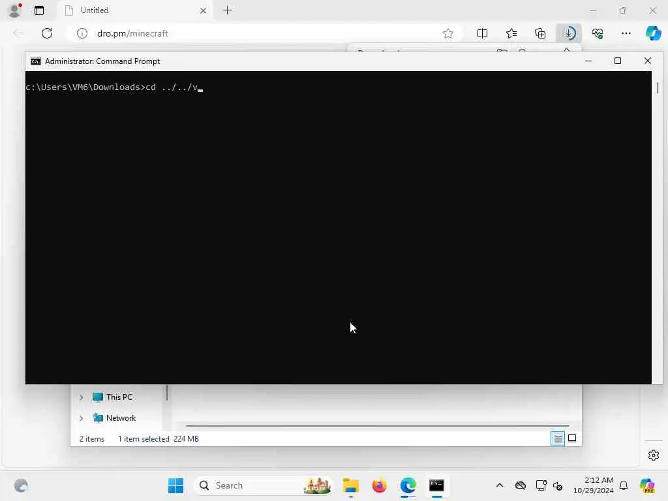Click the site information icon

coord(82,33)
